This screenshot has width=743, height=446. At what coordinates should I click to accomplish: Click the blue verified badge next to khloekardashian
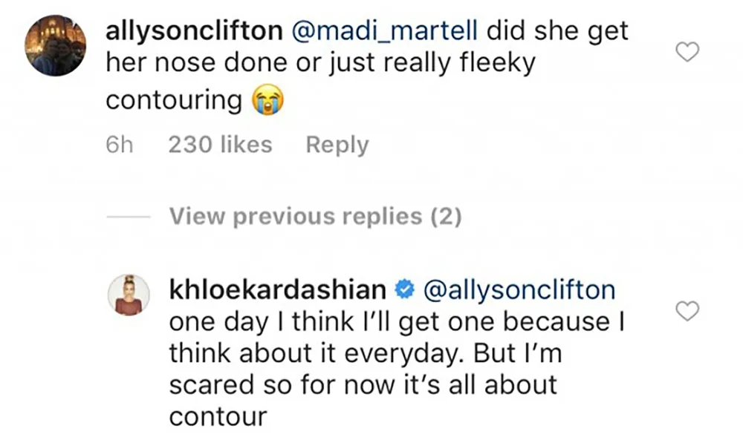point(405,289)
